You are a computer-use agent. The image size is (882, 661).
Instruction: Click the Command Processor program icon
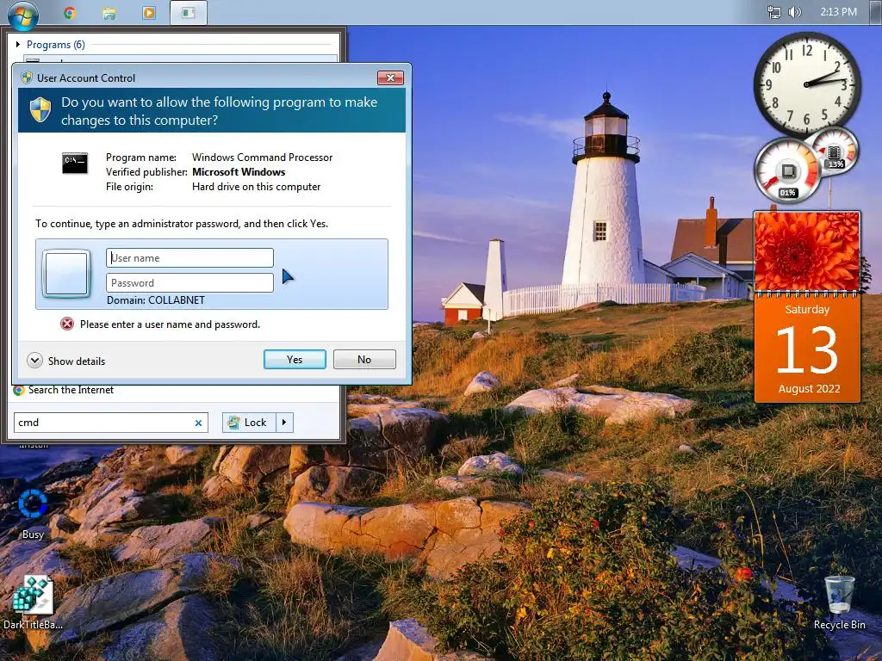pyautogui.click(x=75, y=163)
